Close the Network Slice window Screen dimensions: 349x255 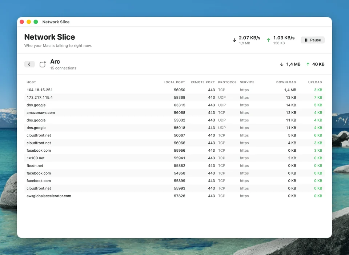22,22
